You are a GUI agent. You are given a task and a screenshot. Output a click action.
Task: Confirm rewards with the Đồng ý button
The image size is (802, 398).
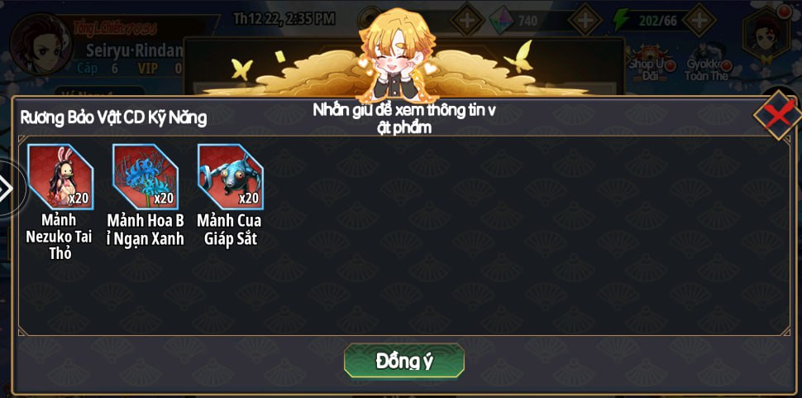click(404, 361)
